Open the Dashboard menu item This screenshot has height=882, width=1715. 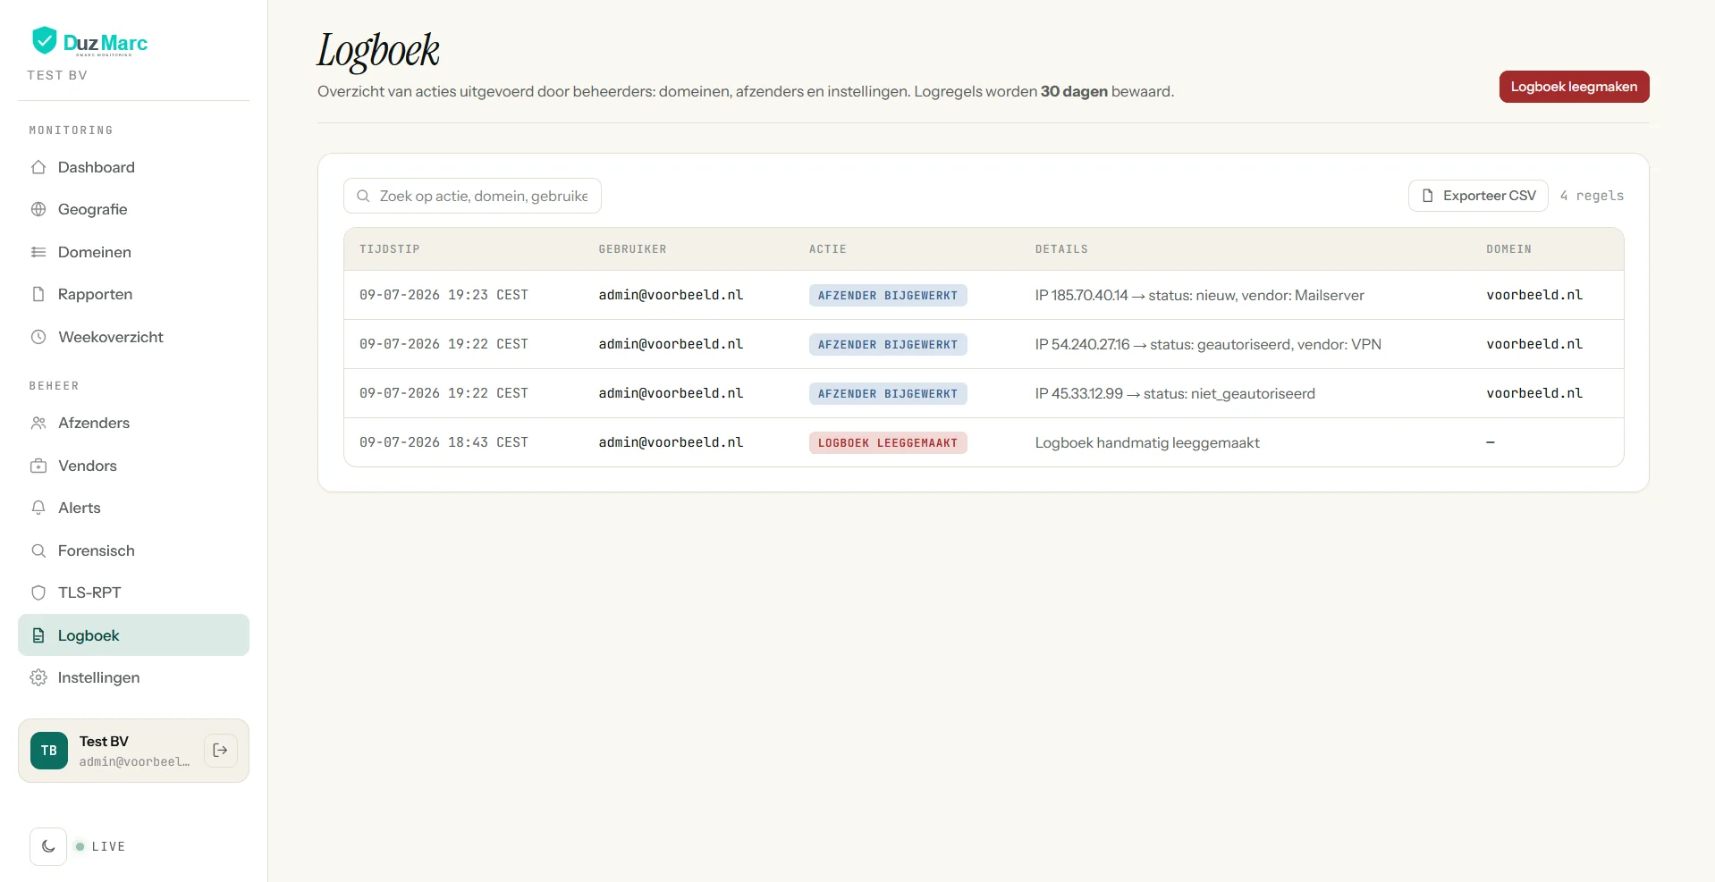pos(133,167)
